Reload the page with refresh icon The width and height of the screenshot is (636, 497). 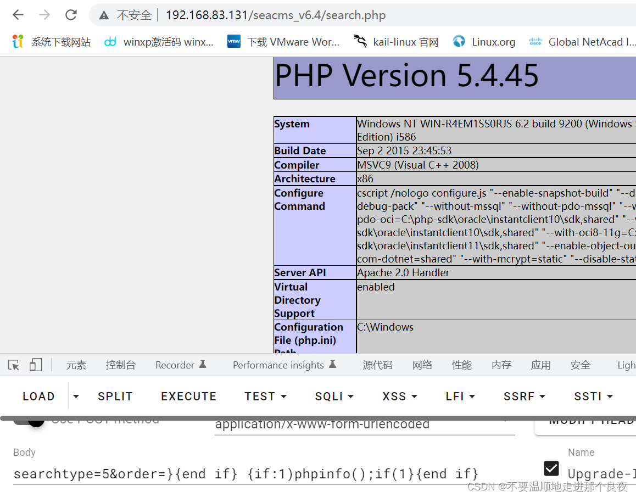point(71,15)
